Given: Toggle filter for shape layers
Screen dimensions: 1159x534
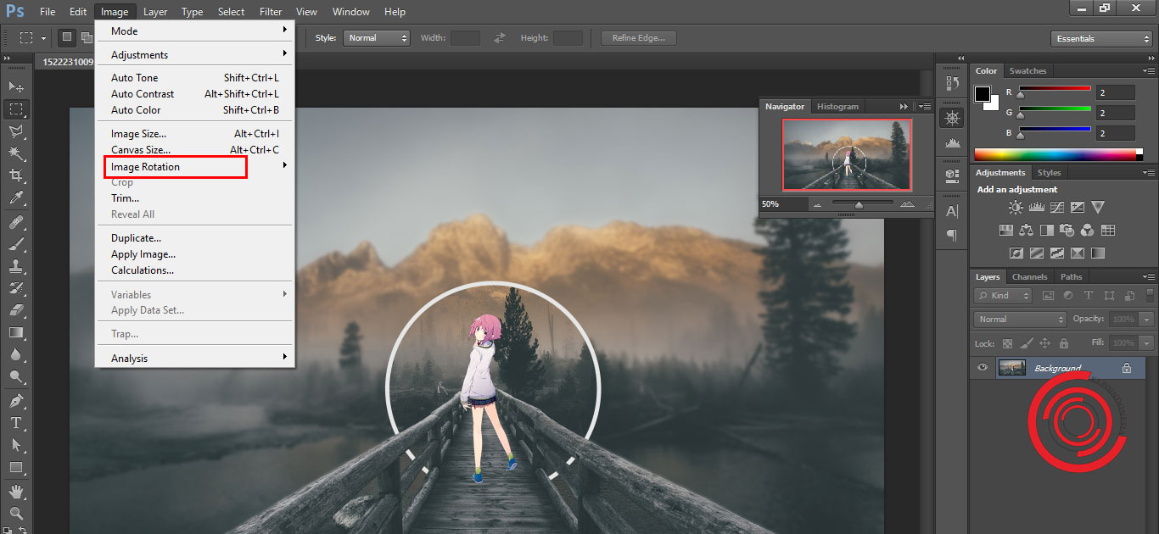Looking at the screenshot, I should point(1109,296).
